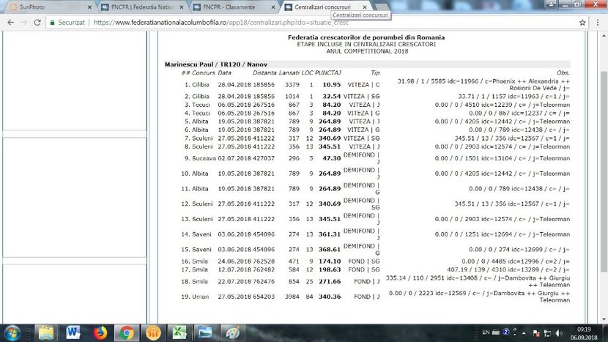The height and width of the screenshot is (342, 608).
Task: Open Microsoft Word from the taskbar
Action: click(73, 332)
